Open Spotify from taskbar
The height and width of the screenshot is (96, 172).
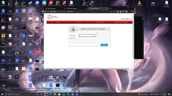(64, 94)
